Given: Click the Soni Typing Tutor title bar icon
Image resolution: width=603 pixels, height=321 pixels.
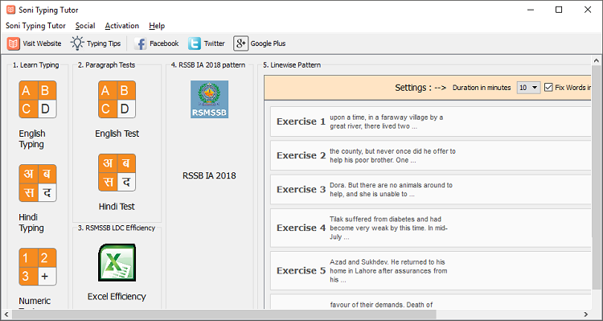Looking at the screenshot, I should [x=10, y=10].
